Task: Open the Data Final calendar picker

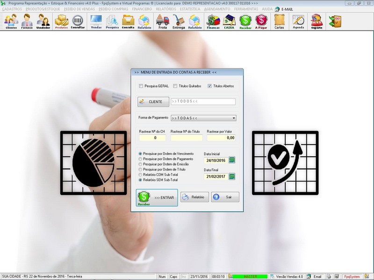Action: 232,177
